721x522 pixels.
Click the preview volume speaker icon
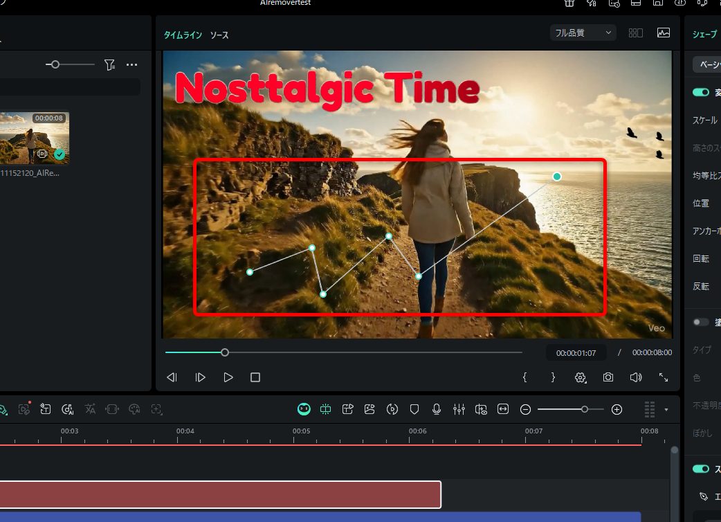(x=635, y=377)
